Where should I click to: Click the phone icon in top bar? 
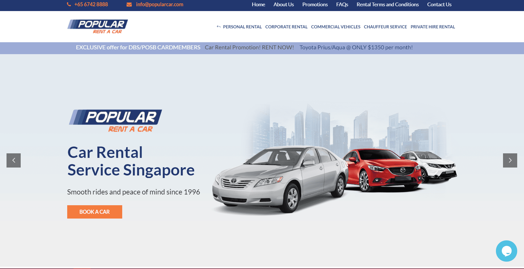point(69,5)
